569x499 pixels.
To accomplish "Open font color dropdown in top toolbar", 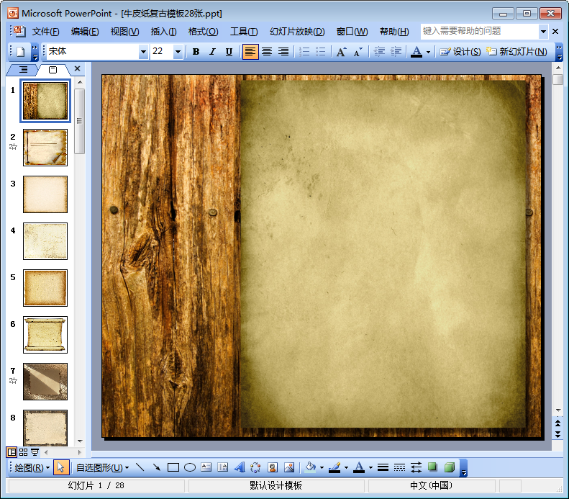I will pyautogui.click(x=428, y=52).
